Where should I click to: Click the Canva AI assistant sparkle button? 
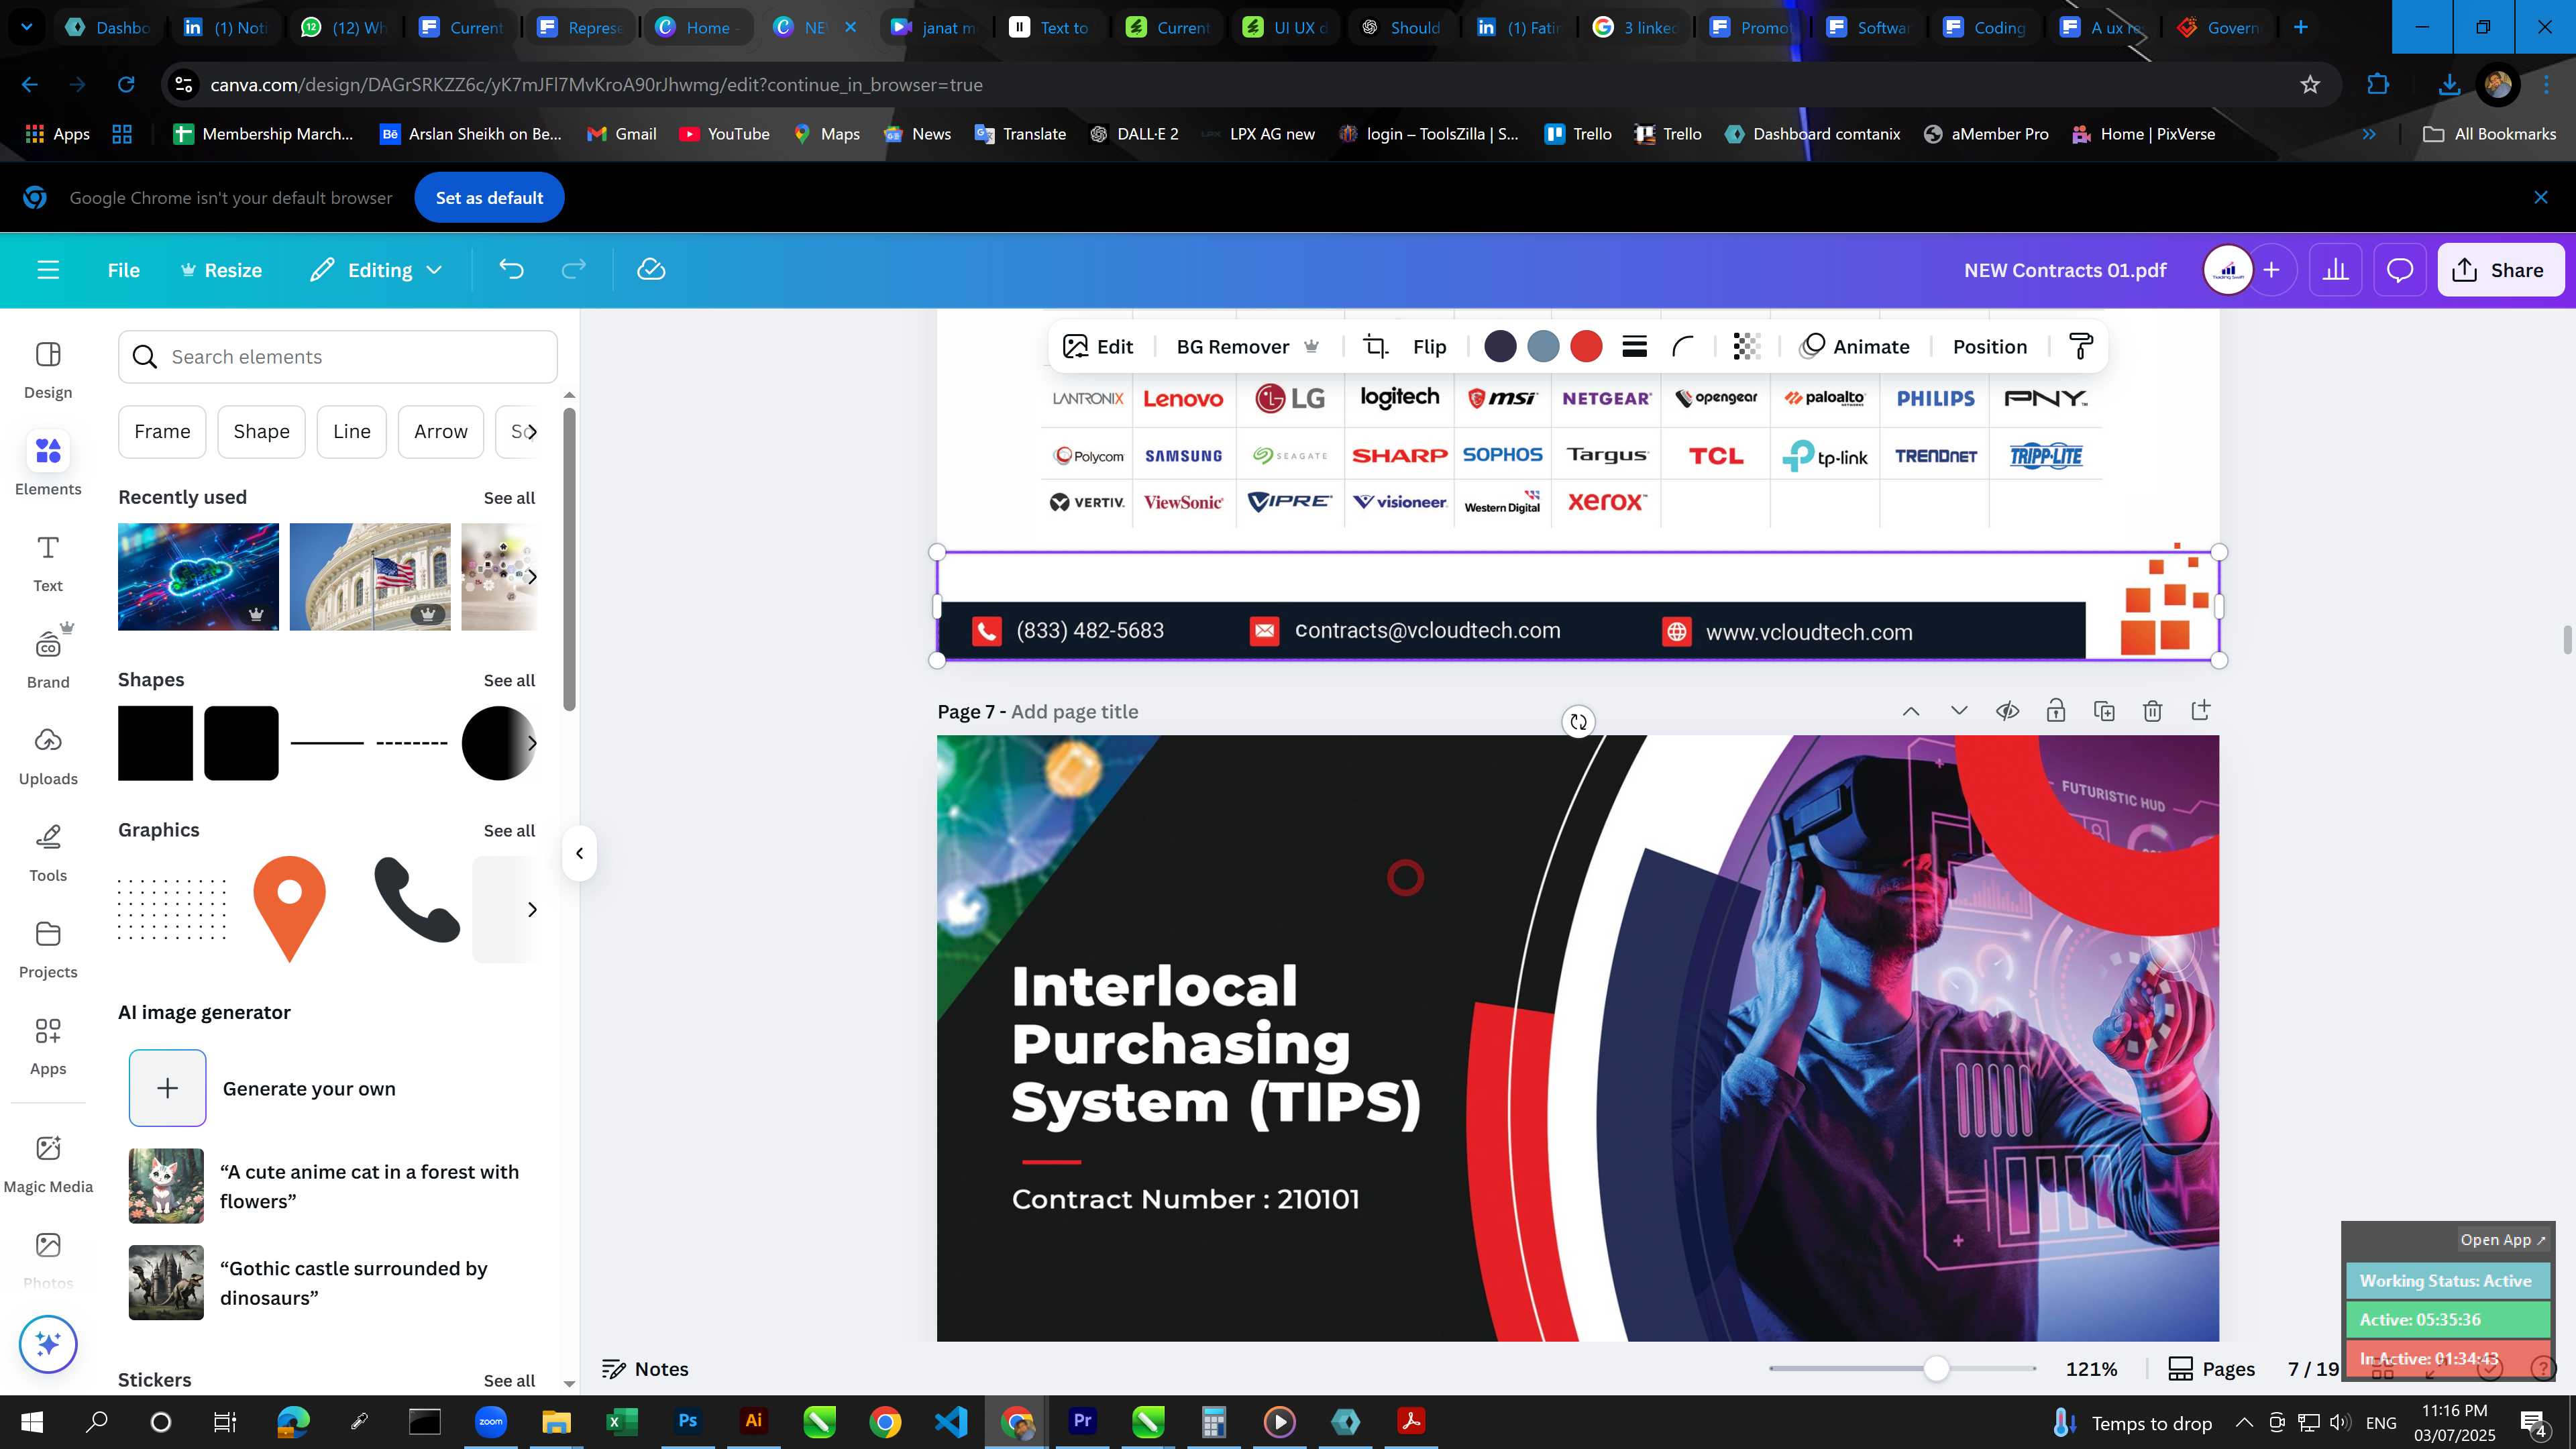click(48, 1344)
